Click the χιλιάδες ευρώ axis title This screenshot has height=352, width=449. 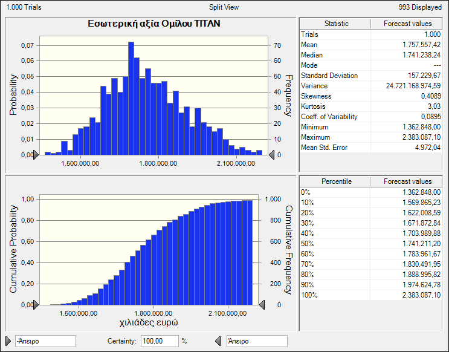pos(148,322)
